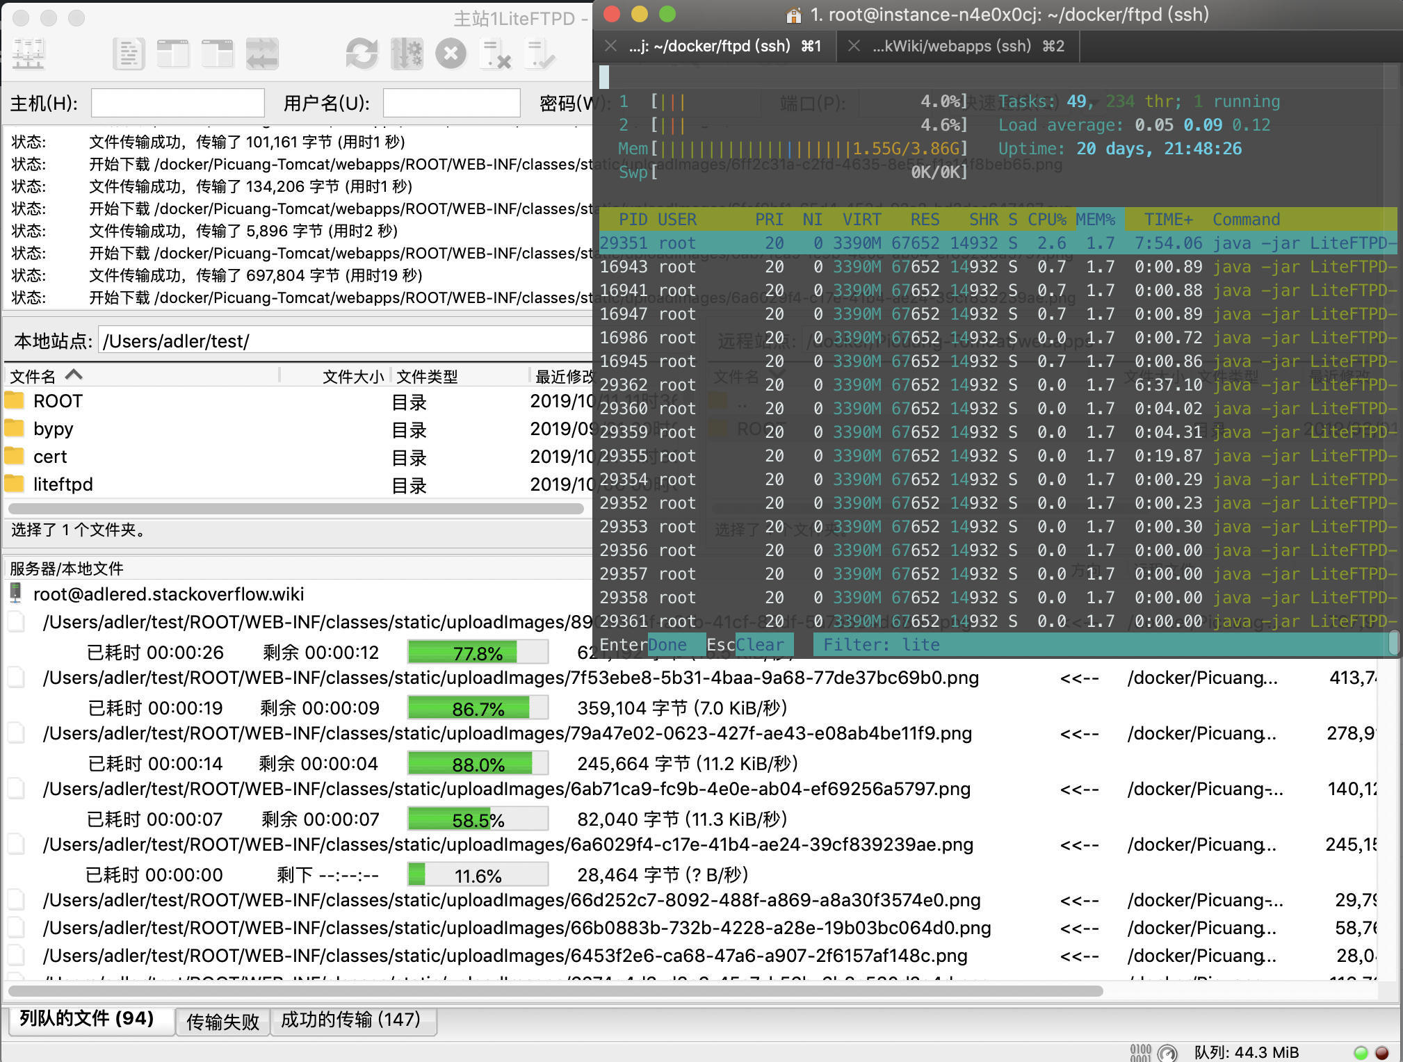Select htop process row PID 29351
The height and width of the screenshot is (1062, 1403).
point(998,243)
